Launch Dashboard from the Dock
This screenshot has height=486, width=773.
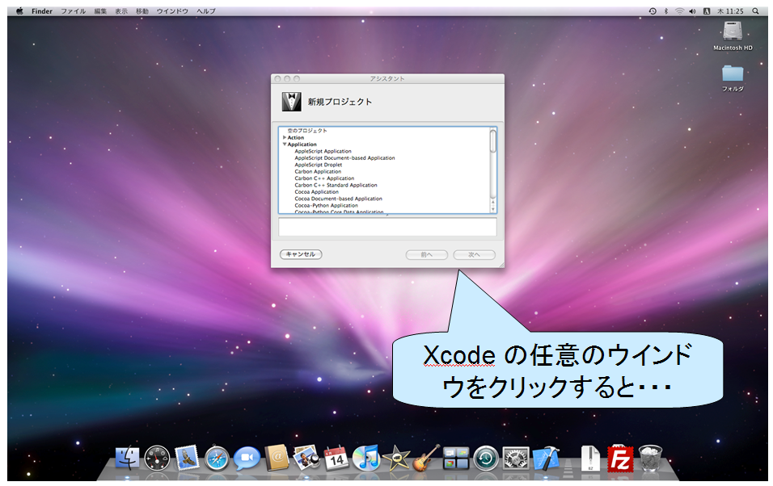pos(157,458)
